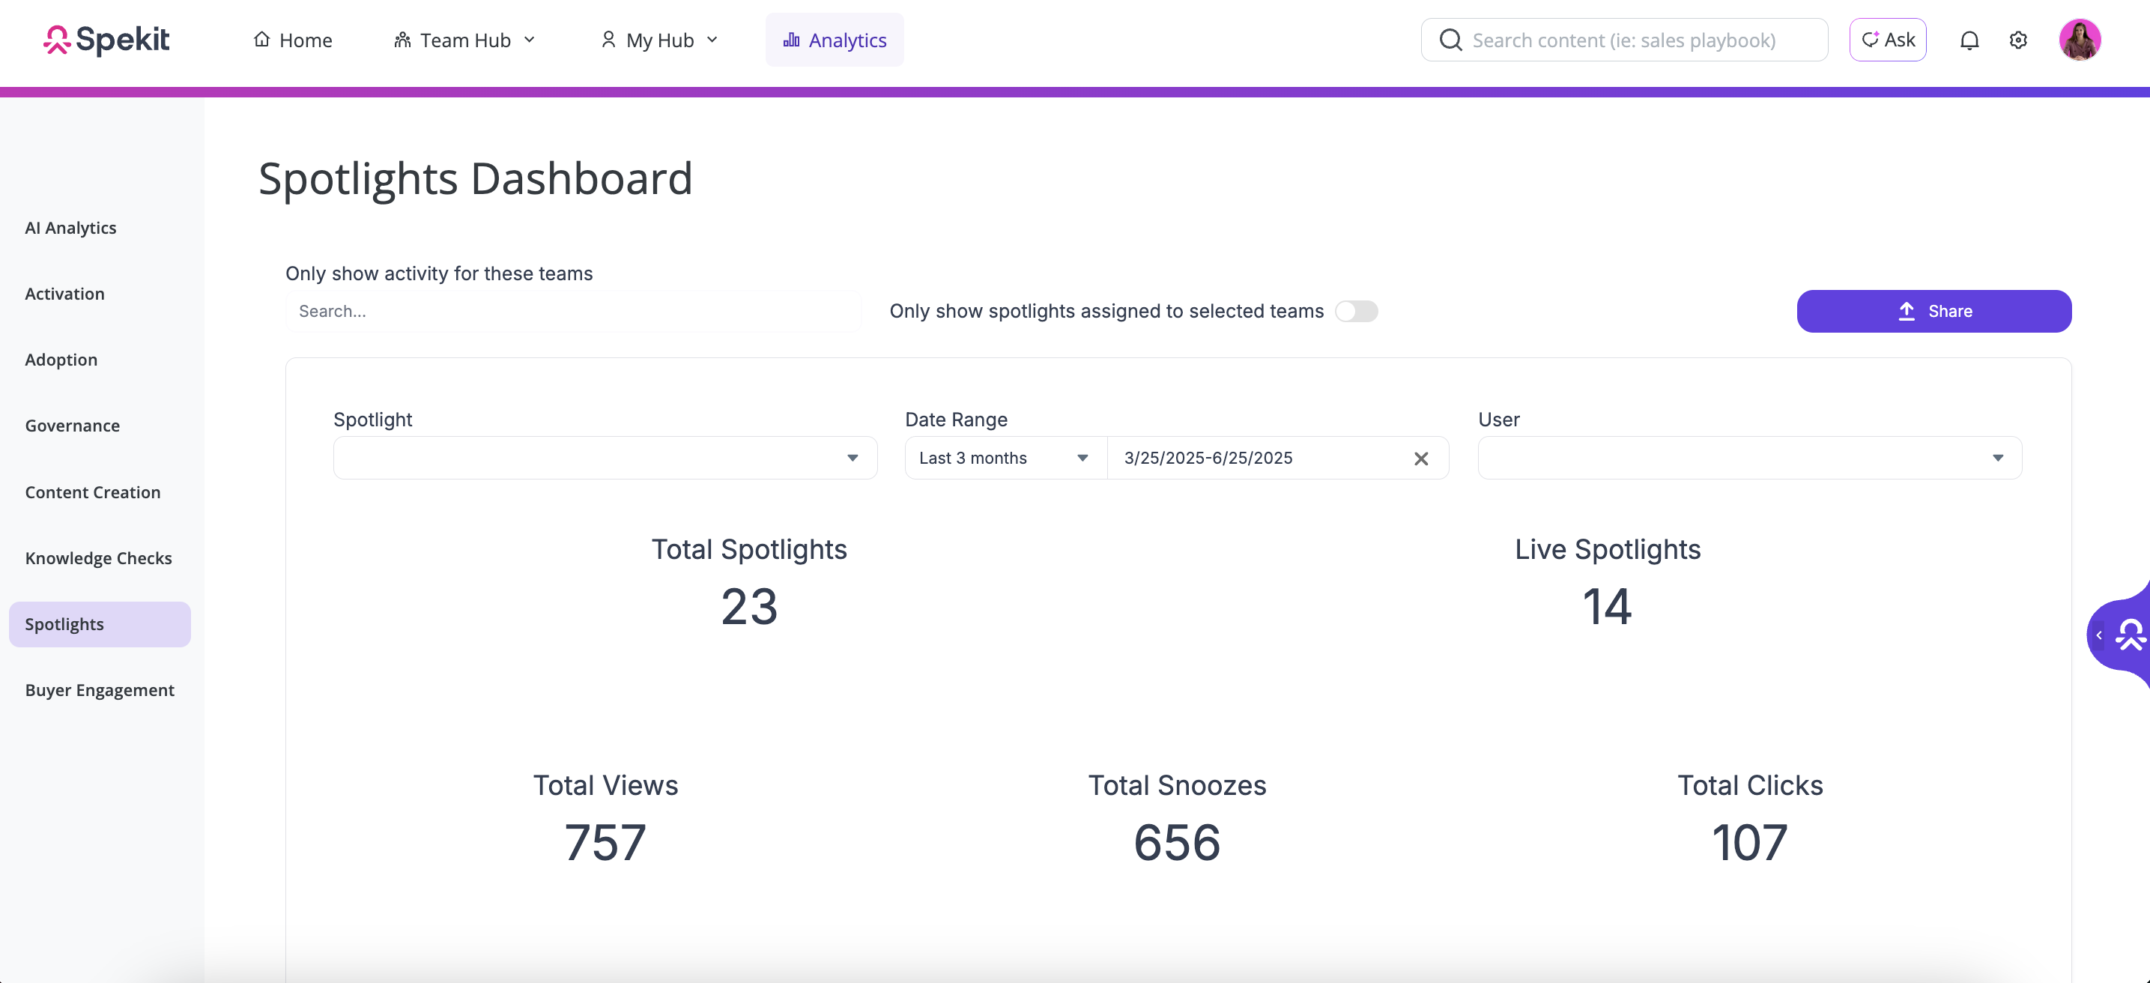Open Activation in sidebar
The width and height of the screenshot is (2150, 983).
click(x=65, y=294)
